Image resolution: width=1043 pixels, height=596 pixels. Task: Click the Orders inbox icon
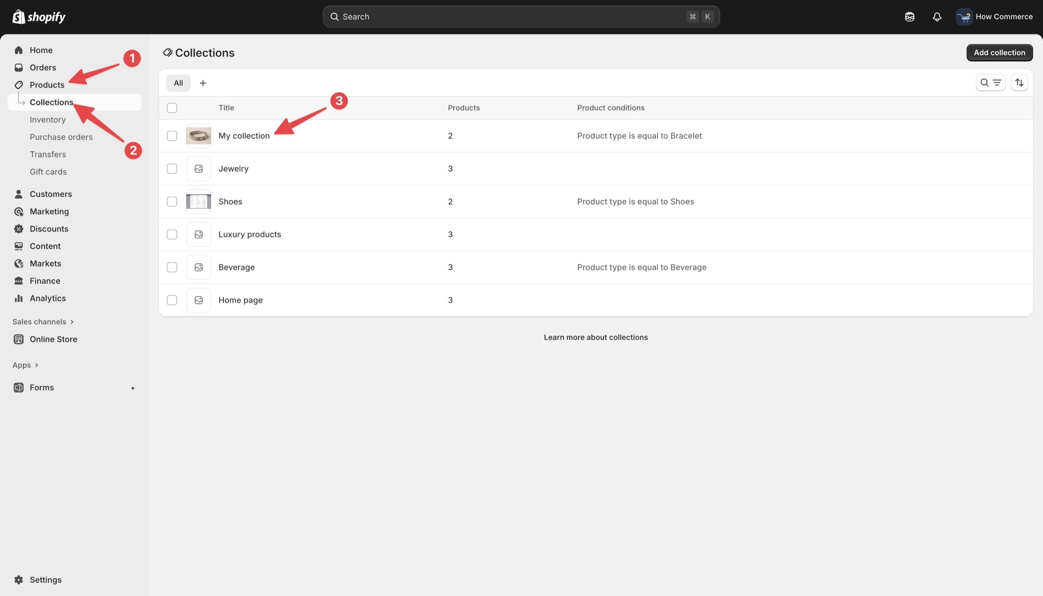click(18, 68)
